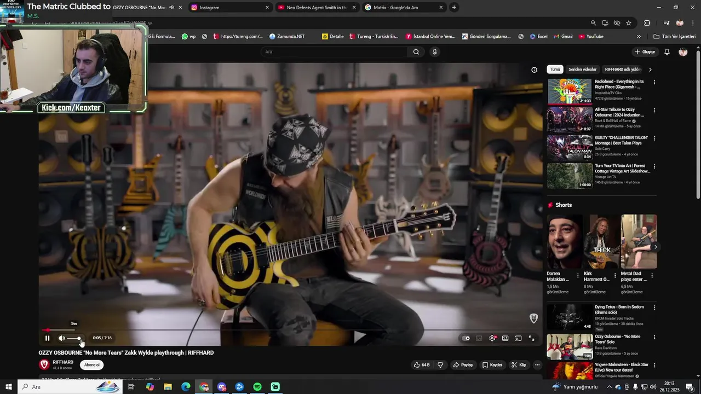Open options for Turn Your TV Into Art video
The width and height of the screenshot is (701, 394).
click(654, 166)
